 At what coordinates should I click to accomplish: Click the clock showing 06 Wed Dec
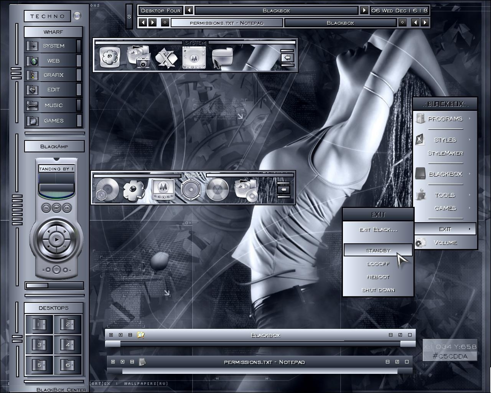399,10
